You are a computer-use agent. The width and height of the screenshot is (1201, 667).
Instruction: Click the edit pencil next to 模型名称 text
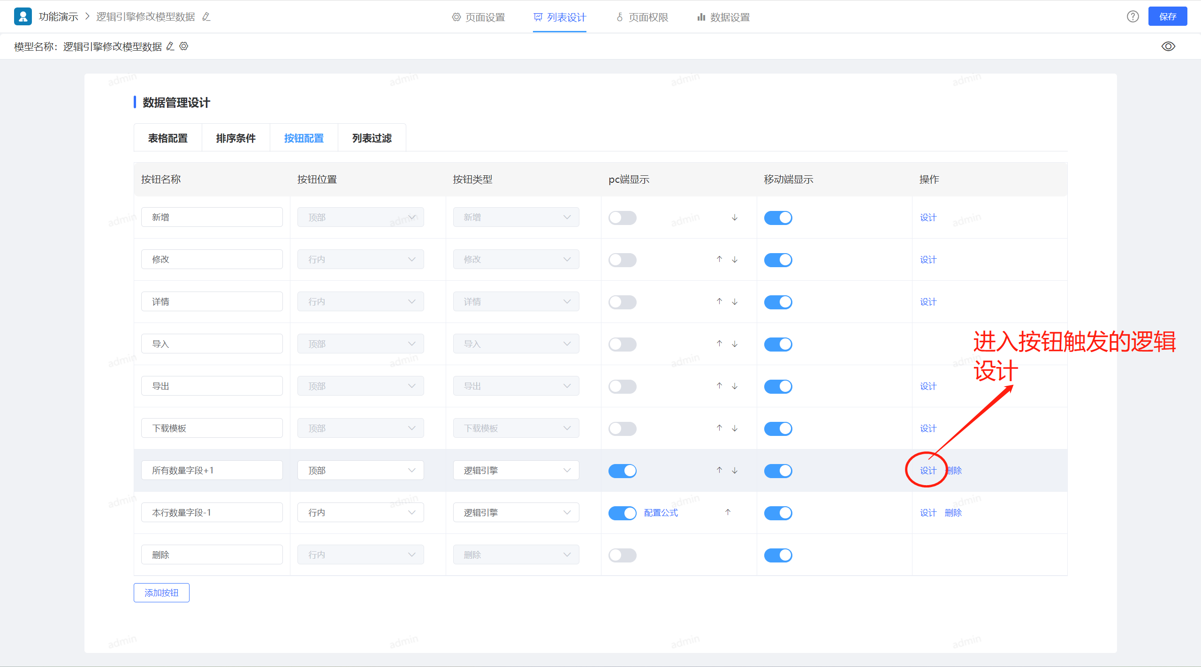pos(170,46)
